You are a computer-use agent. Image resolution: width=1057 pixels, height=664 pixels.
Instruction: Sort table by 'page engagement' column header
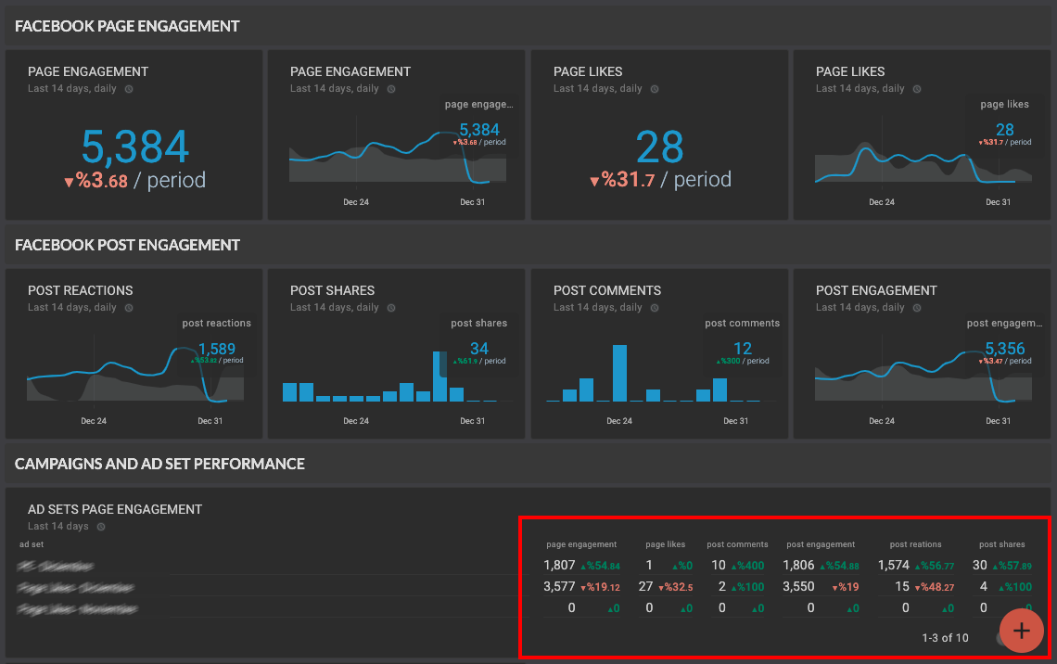[x=581, y=544]
